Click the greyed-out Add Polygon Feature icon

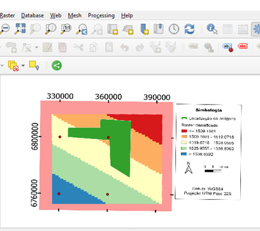click(11, 47)
